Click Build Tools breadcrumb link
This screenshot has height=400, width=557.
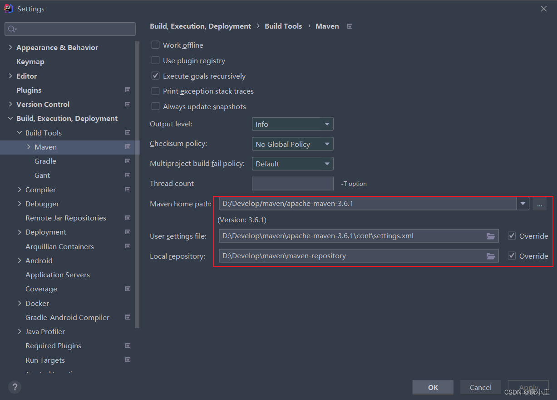[283, 26]
